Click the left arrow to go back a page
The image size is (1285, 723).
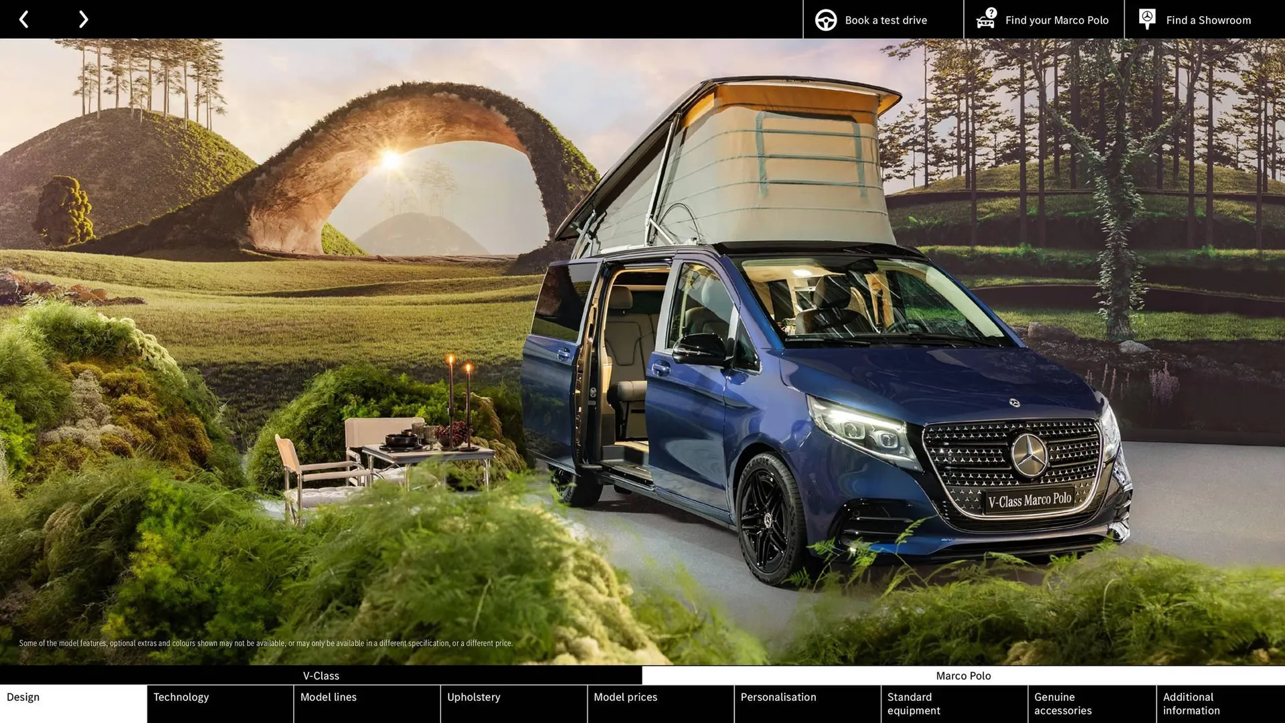[x=24, y=19]
